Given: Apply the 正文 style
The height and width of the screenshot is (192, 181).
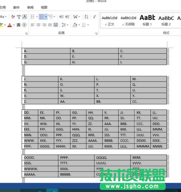Looking at the screenshot, I should coord(109,21).
